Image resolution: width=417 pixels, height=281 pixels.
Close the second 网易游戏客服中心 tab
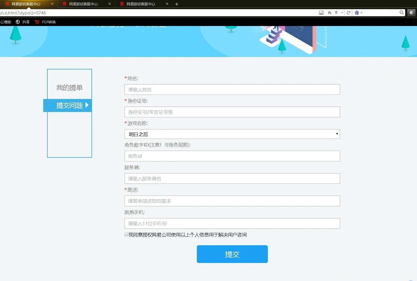110,4
